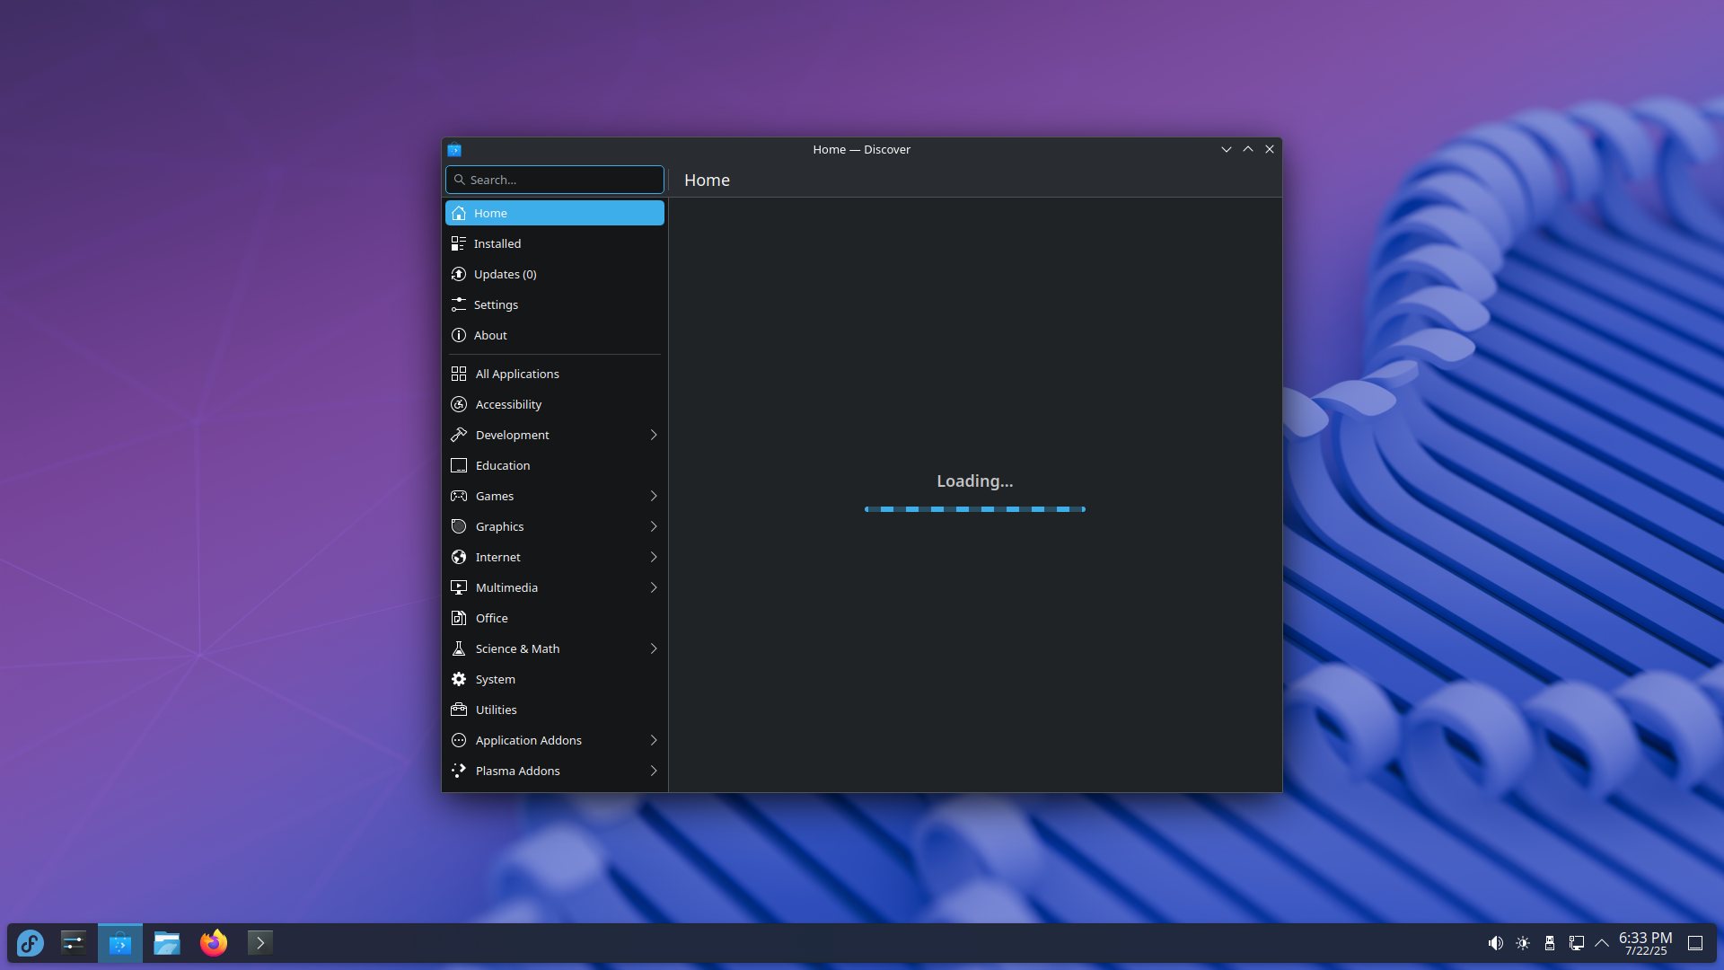
Task: Focus the Search input field
Action: click(x=555, y=180)
